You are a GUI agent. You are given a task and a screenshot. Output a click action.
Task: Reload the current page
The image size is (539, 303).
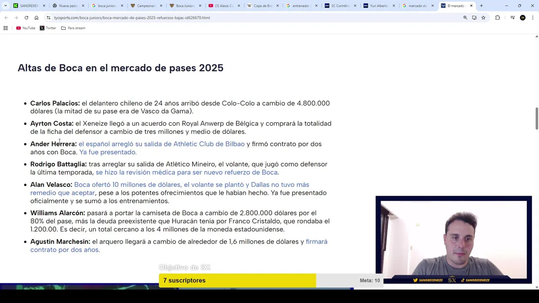26,18
